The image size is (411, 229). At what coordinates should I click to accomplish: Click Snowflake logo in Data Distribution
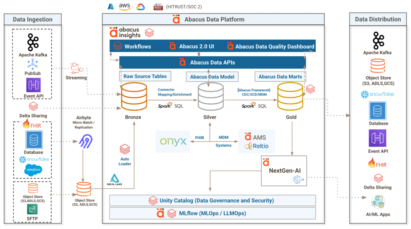[377, 94]
